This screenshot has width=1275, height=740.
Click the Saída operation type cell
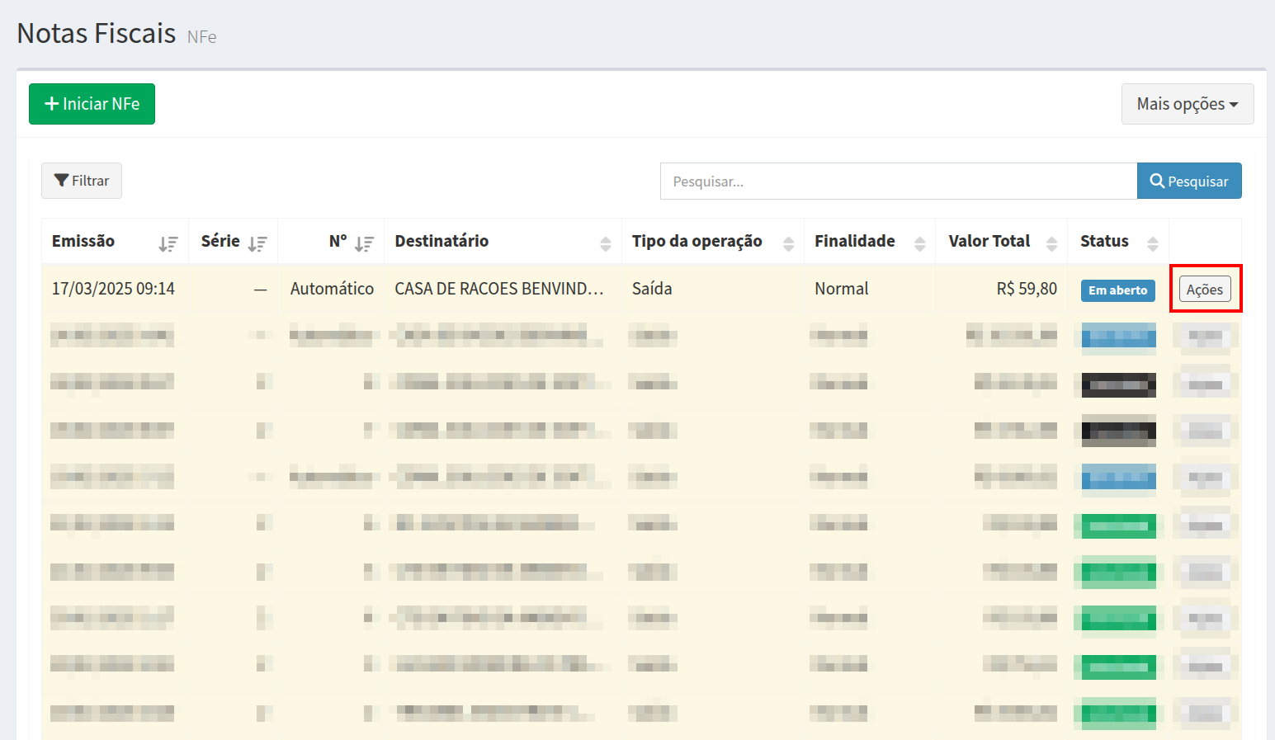coord(652,289)
